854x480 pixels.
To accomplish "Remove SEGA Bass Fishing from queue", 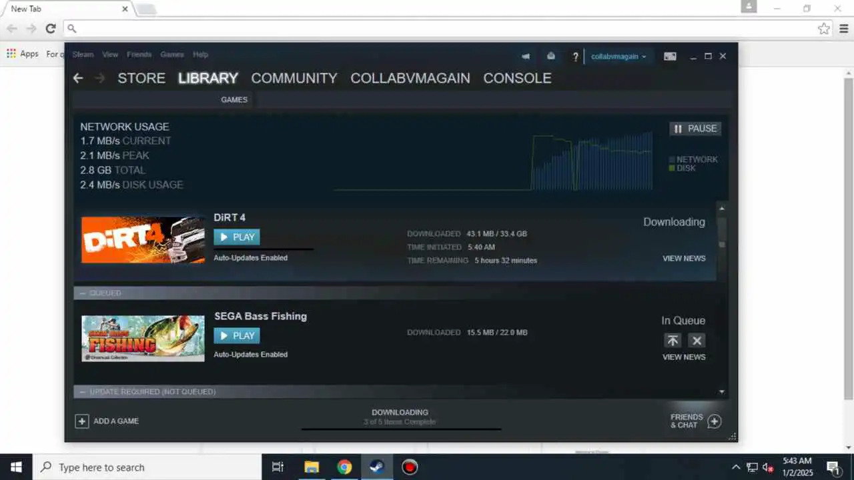I will coord(697,341).
